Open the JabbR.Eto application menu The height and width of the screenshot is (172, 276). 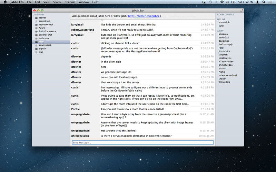(x=17, y=2)
